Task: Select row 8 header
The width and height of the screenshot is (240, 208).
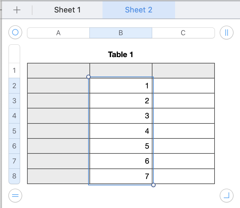Action: point(14,176)
